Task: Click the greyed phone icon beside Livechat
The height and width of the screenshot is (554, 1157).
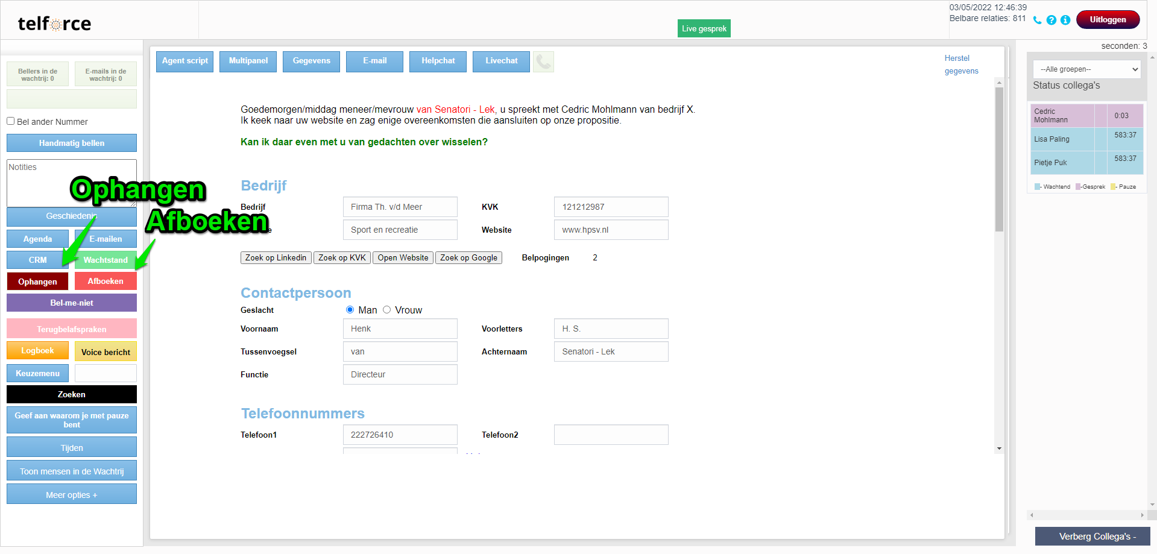Action: point(543,61)
